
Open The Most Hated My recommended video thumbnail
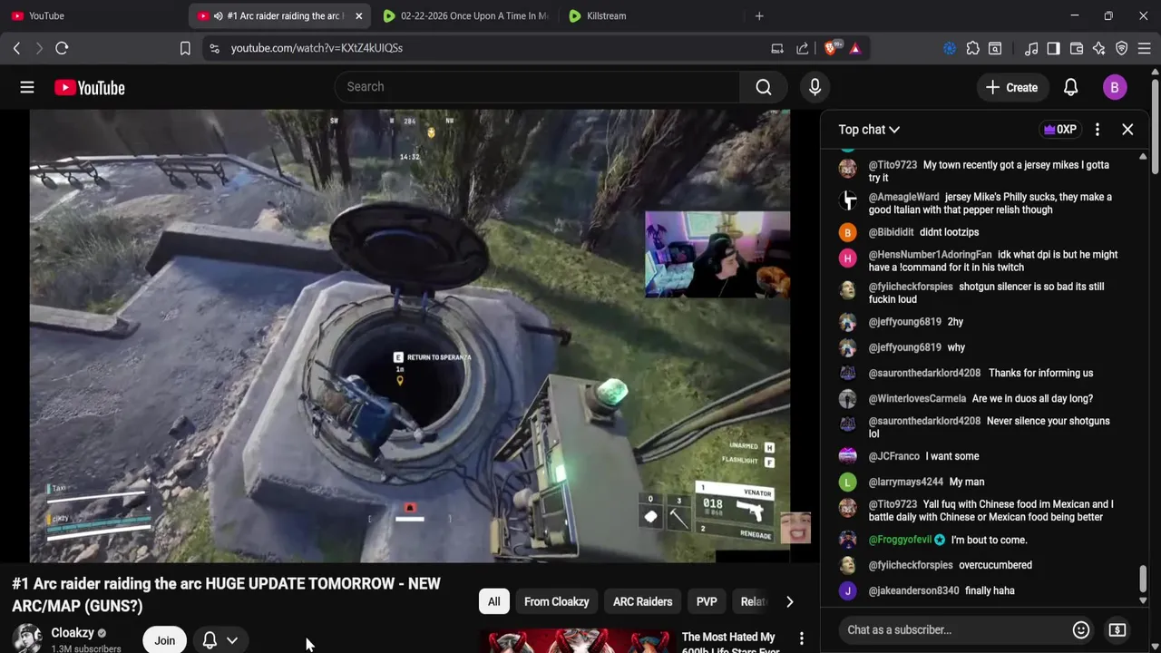(x=577, y=641)
